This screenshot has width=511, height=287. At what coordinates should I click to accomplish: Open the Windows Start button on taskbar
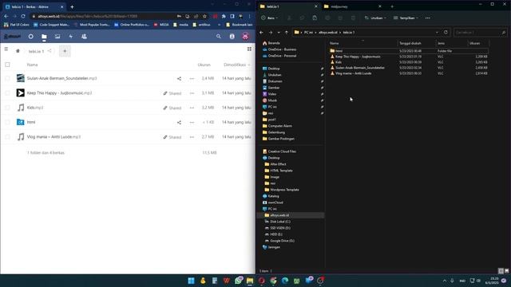pos(192,281)
